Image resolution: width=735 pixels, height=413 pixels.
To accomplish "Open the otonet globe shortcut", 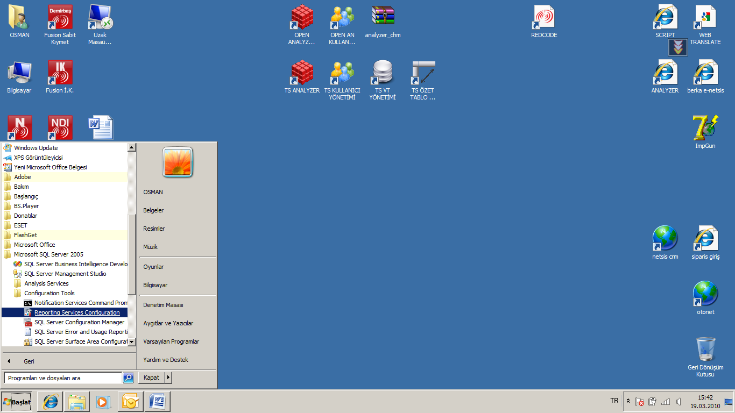I will tap(705, 294).
